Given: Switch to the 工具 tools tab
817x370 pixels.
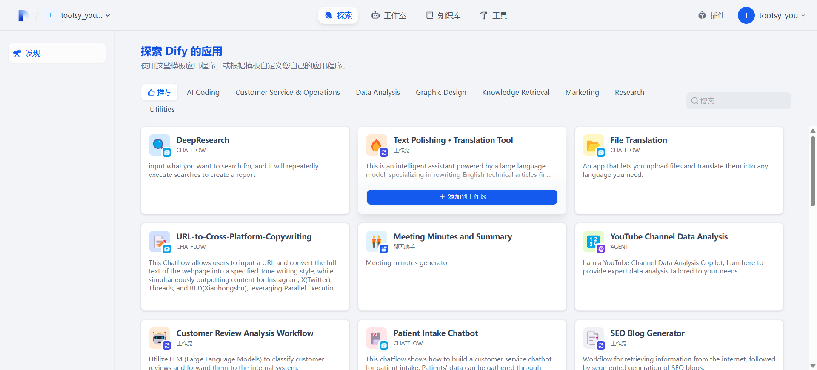Looking at the screenshot, I should coord(494,15).
